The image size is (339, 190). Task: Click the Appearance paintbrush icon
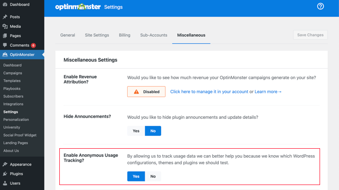point(5,164)
